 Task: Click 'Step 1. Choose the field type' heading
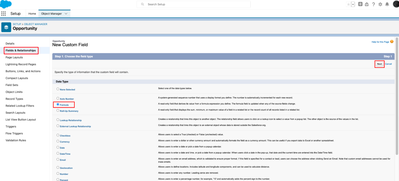pyautogui.click(x=74, y=56)
